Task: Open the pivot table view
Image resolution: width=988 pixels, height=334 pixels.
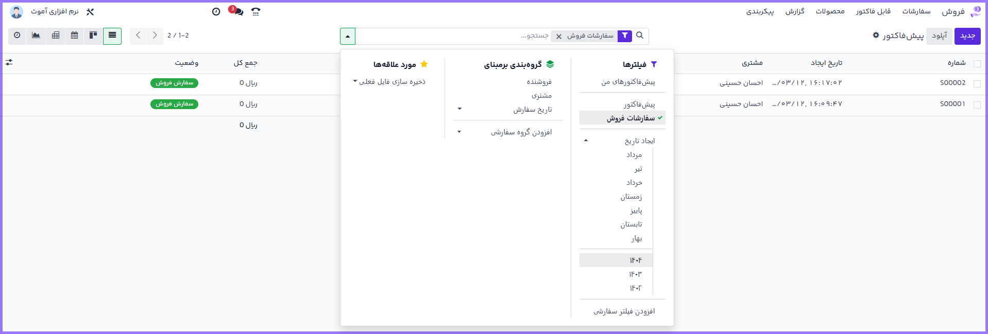Action: 56,36
